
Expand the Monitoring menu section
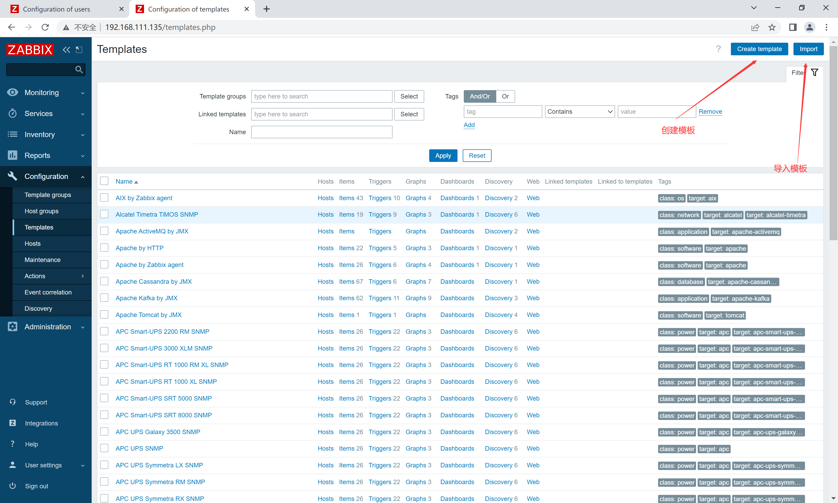click(83, 93)
